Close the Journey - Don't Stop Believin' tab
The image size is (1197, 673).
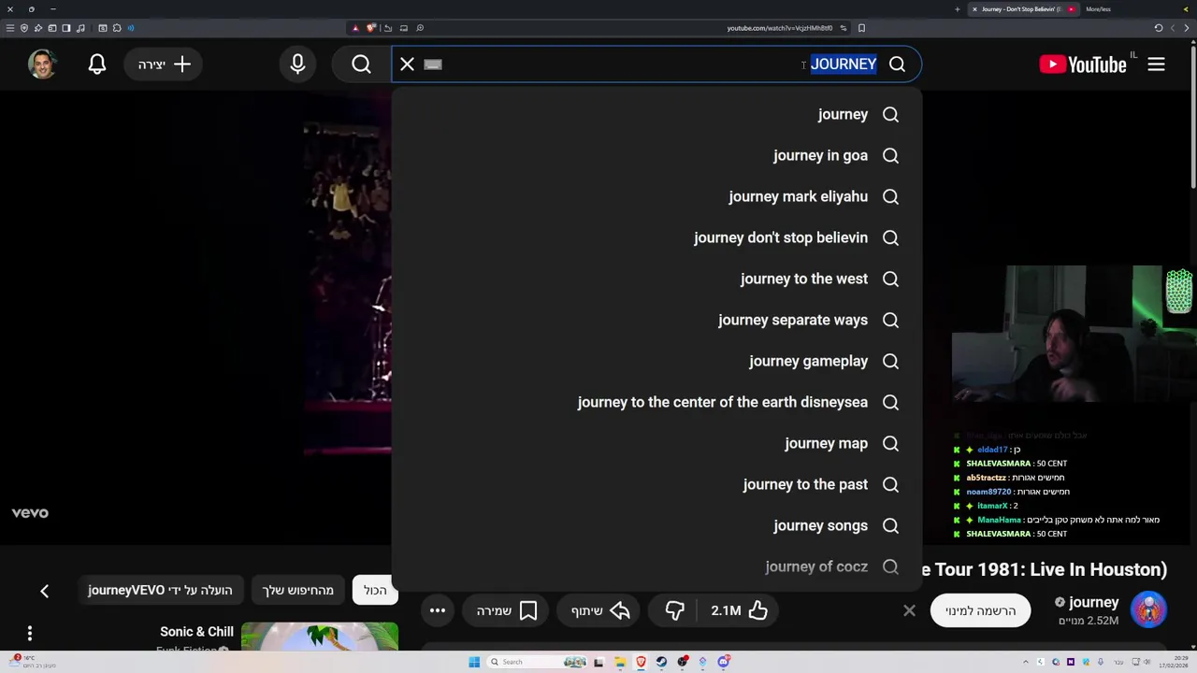pyautogui.click(x=974, y=9)
